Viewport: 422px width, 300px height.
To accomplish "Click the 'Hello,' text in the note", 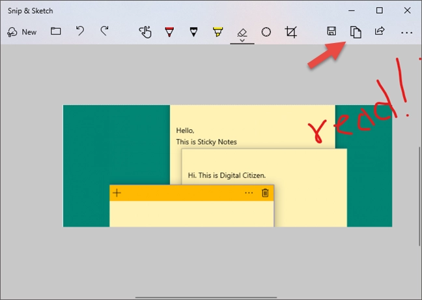I will click(x=185, y=130).
